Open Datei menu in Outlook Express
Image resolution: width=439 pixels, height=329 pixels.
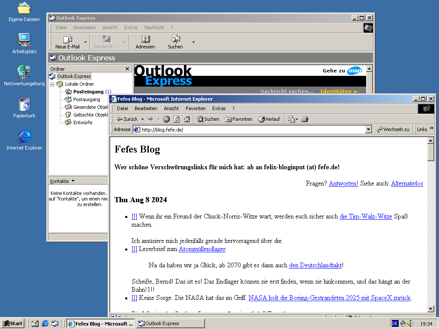61,27
